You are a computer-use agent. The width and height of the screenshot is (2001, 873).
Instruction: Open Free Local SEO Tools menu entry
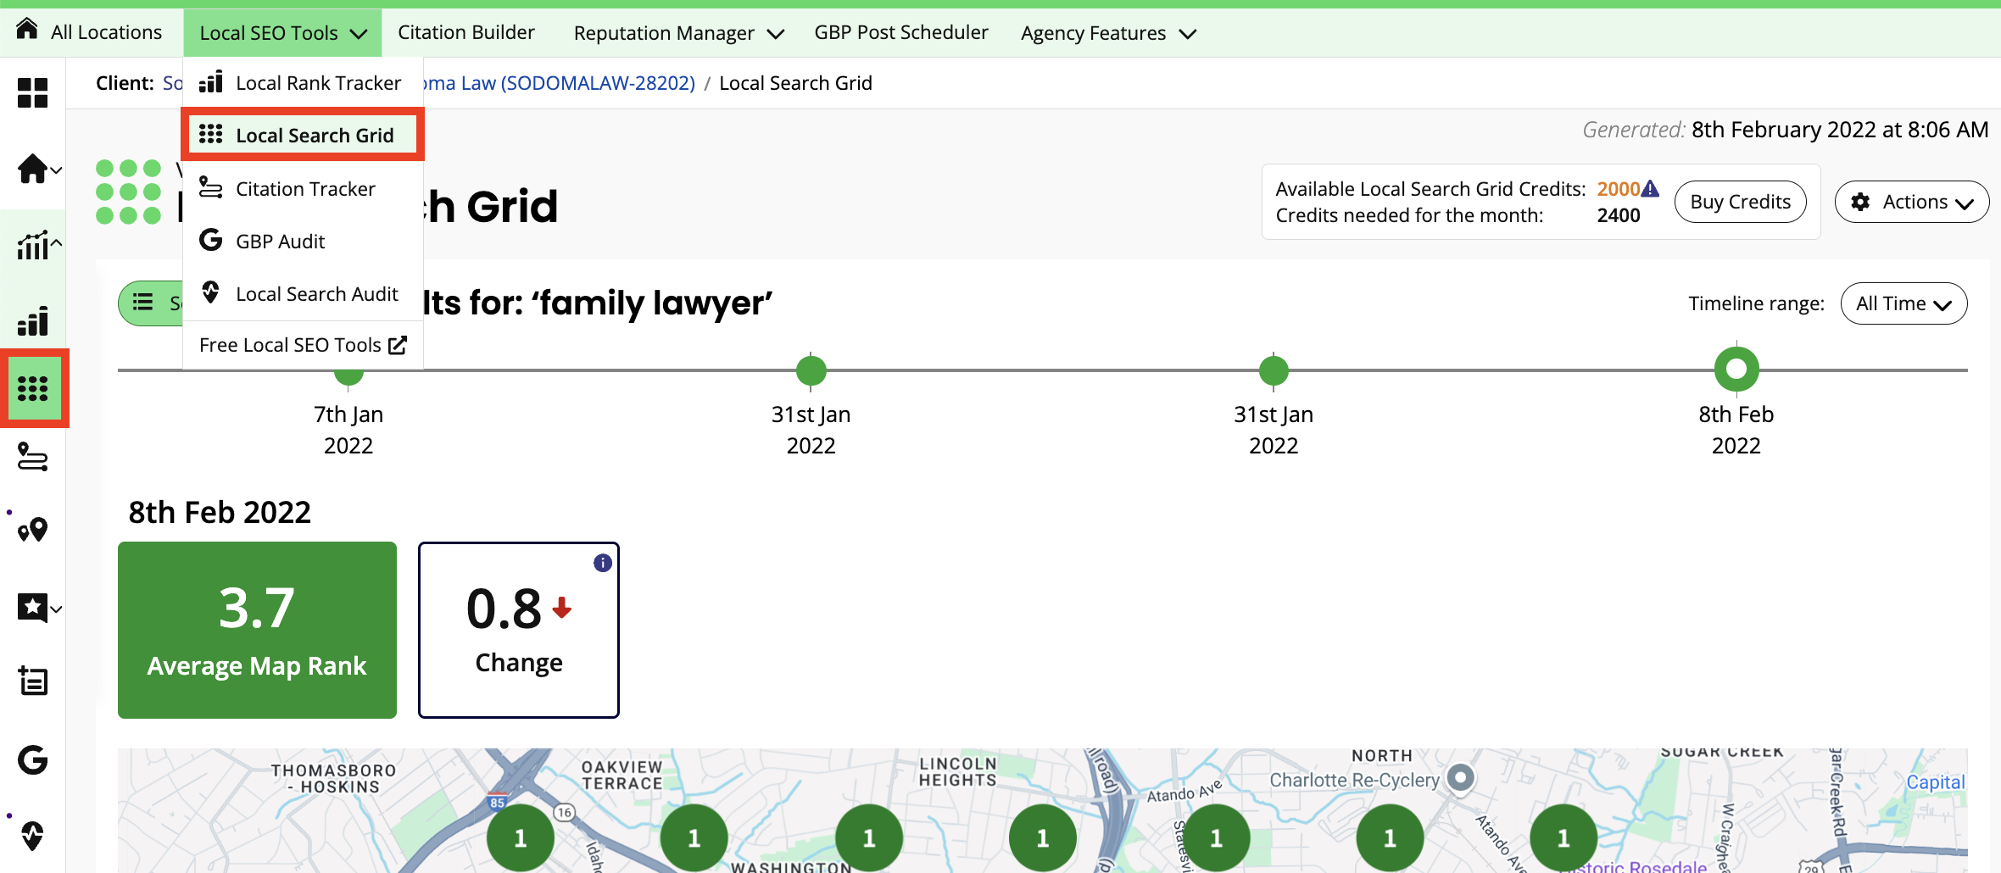tap(303, 345)
